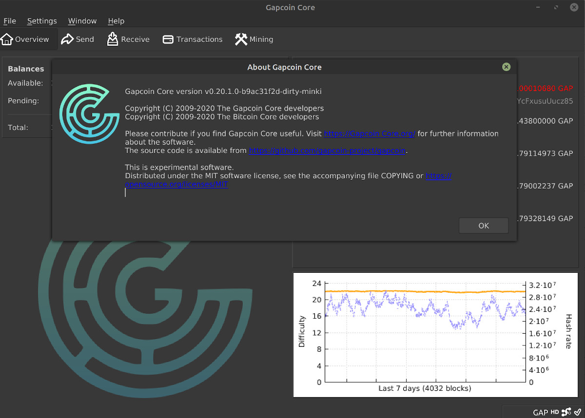Show the Transactions history page
Screen dimensions: 585x418
(192, 39)
